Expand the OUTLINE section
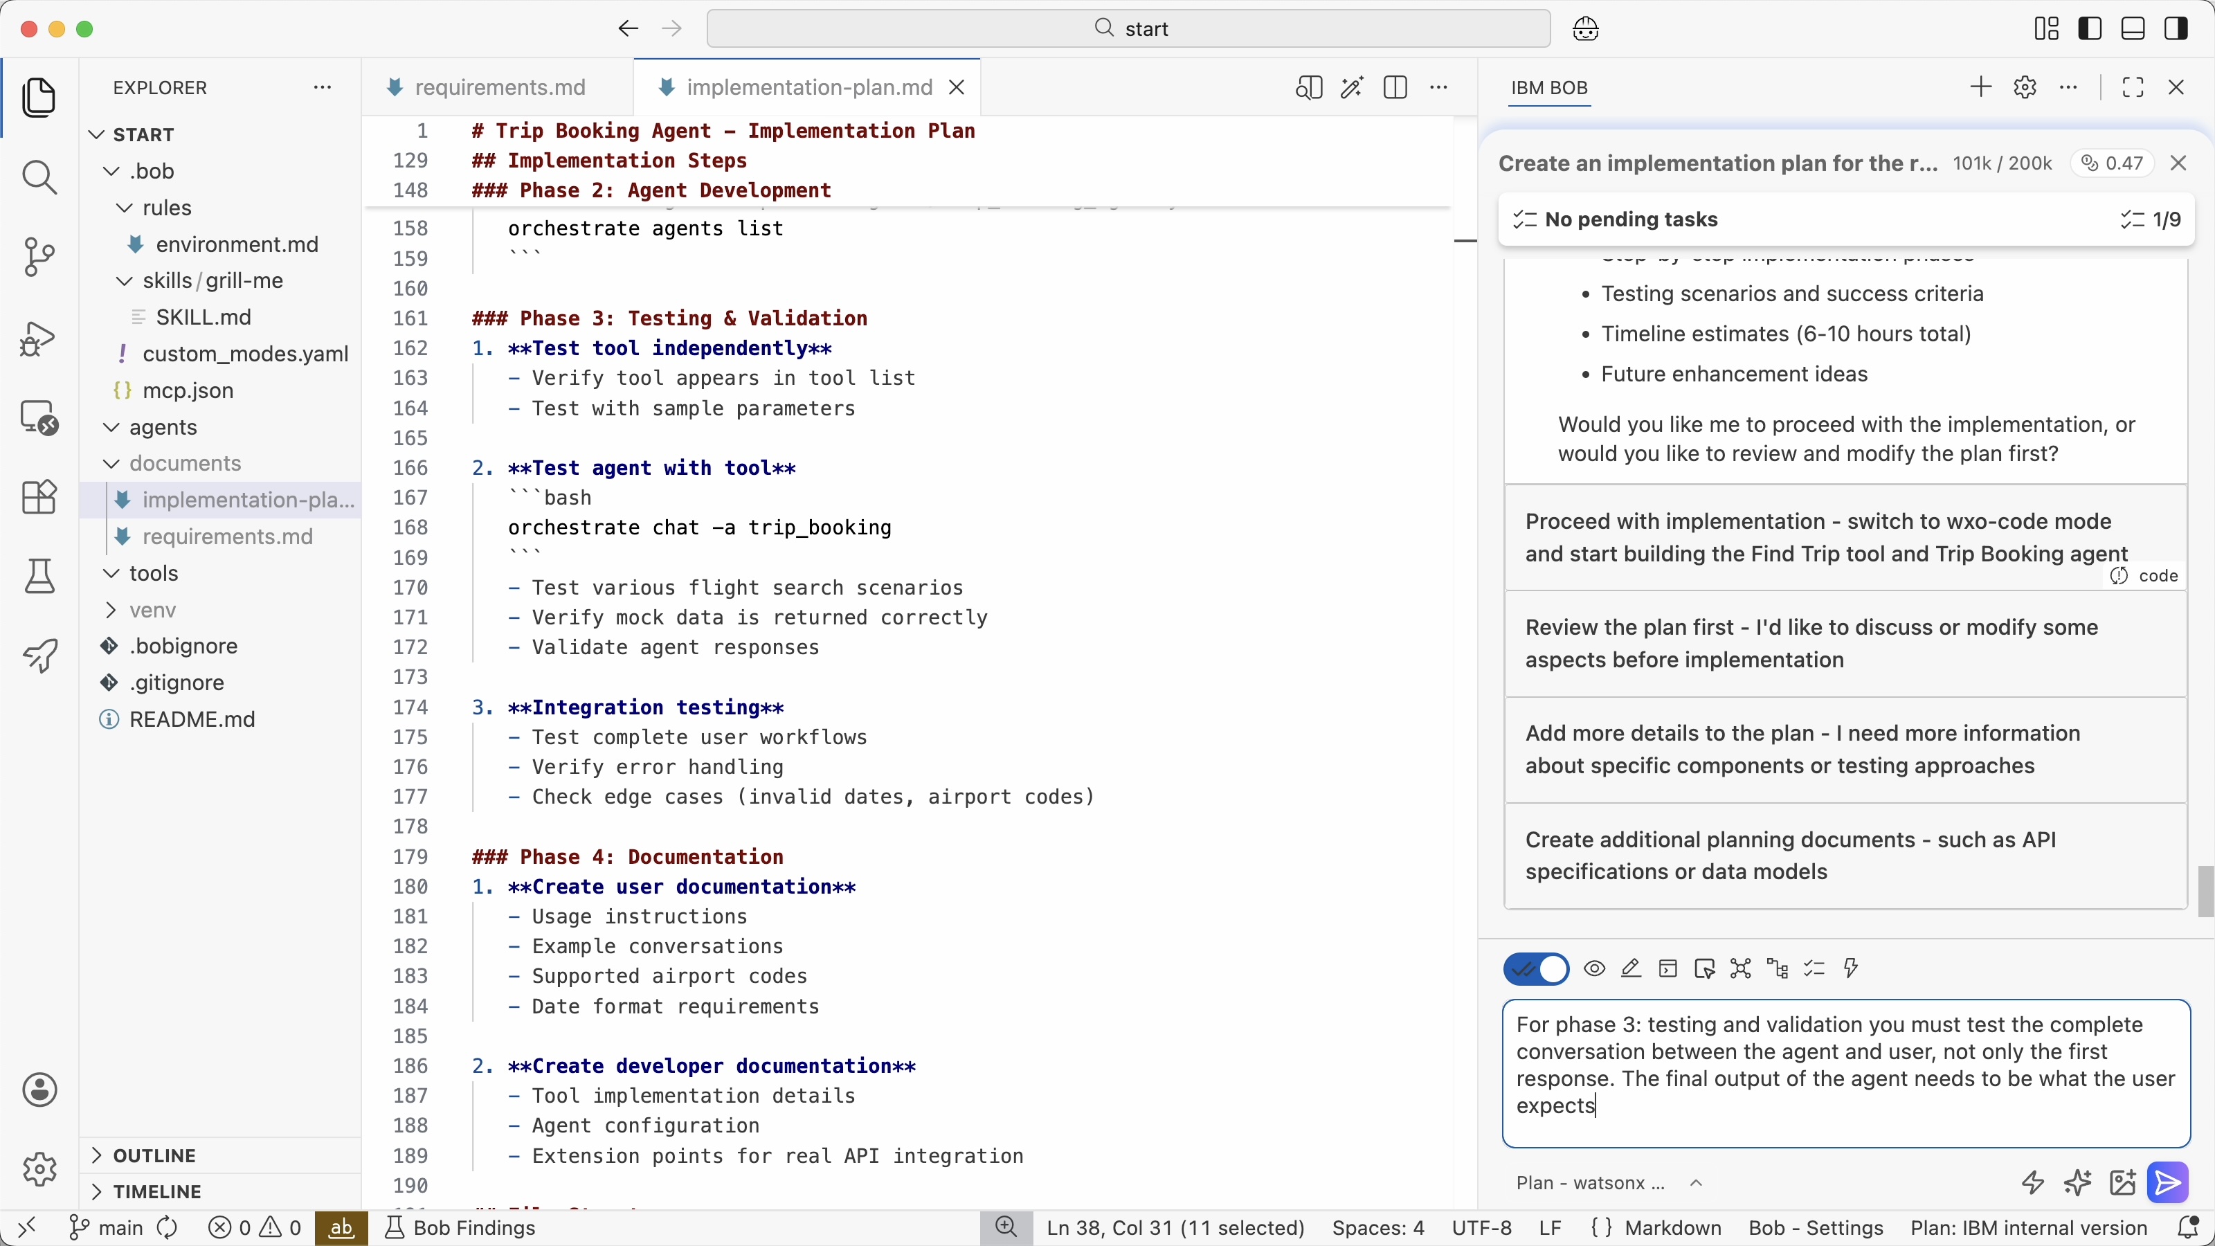Image resolution: width=2215 pixels, height=1246 pixels. point(155,1155)
